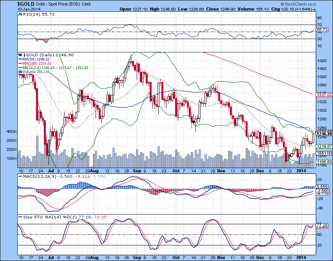333x261 pixels.
Task: Click the Volume 155,116 legend entry
Action: [x=36, y=72]
